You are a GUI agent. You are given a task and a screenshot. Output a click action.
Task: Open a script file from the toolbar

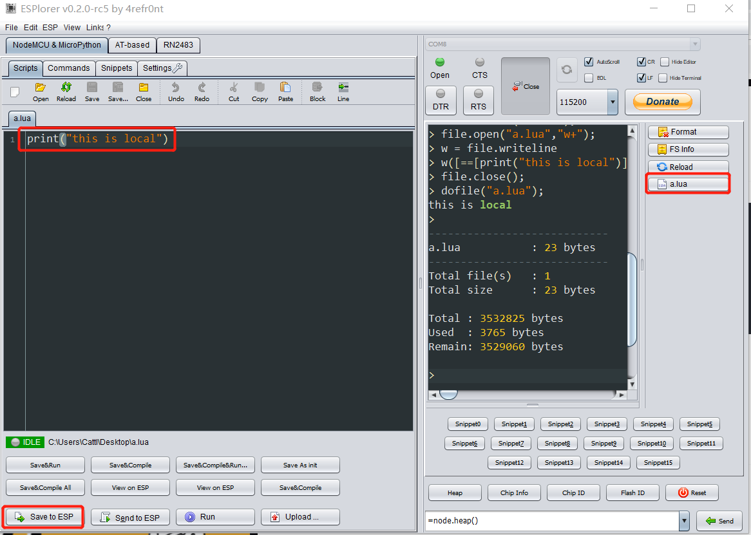pos(41,92)
